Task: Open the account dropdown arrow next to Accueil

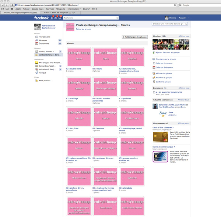Action: (189, 18)
